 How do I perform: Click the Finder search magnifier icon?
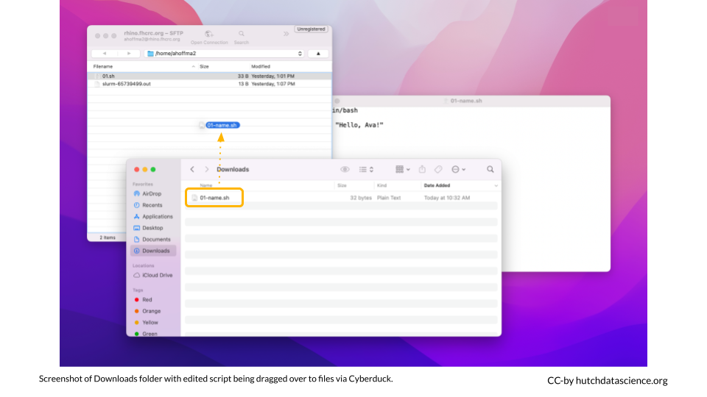[x=490, y=169]
